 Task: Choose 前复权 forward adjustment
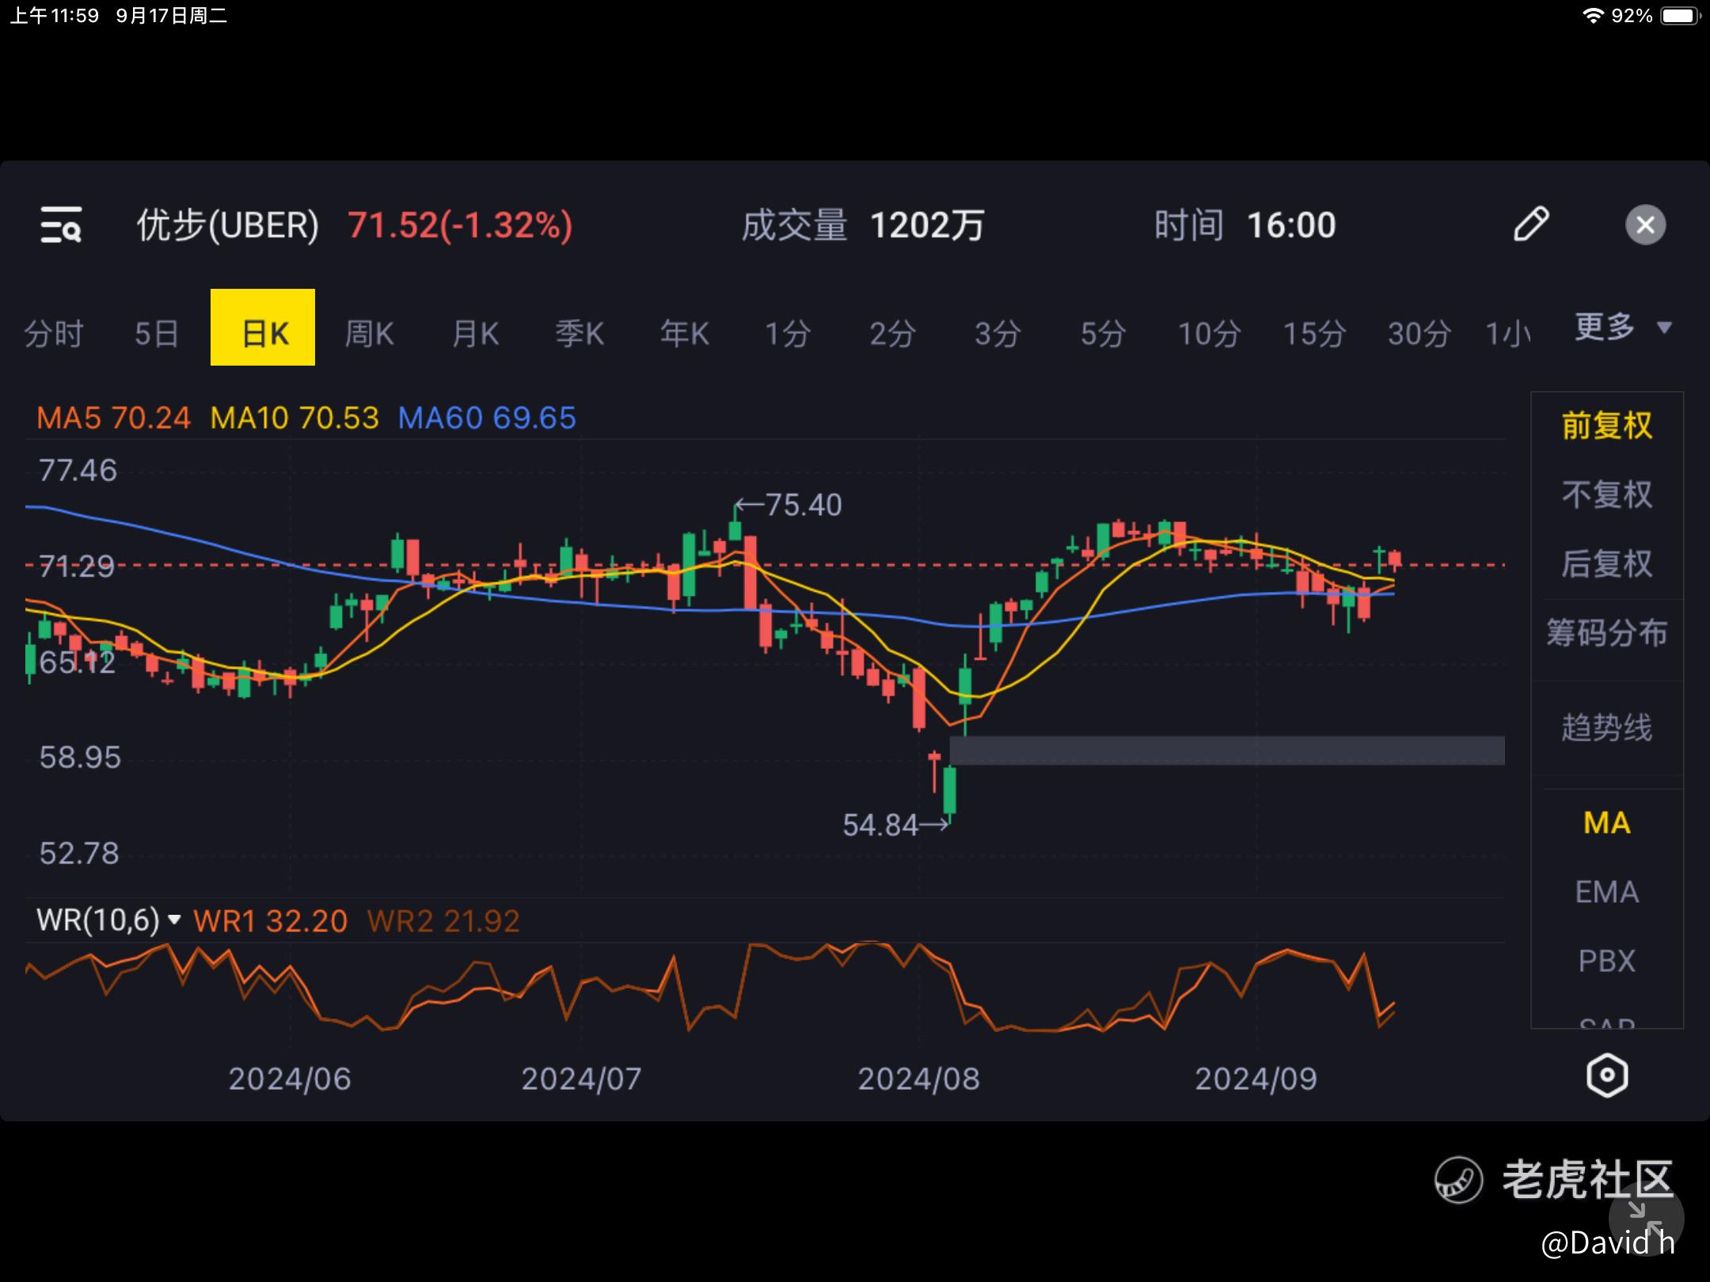(x=1607, y=426)
